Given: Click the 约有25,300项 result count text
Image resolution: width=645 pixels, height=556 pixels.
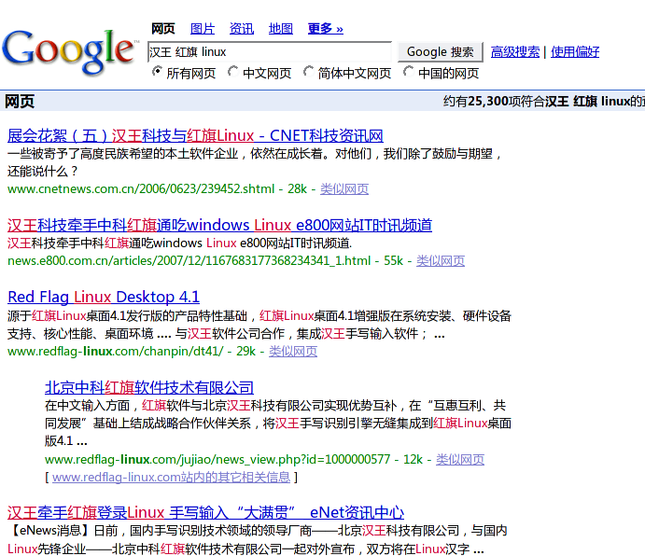Looking at the screenshot, I should pyautogui.click(x=494, y=101).
